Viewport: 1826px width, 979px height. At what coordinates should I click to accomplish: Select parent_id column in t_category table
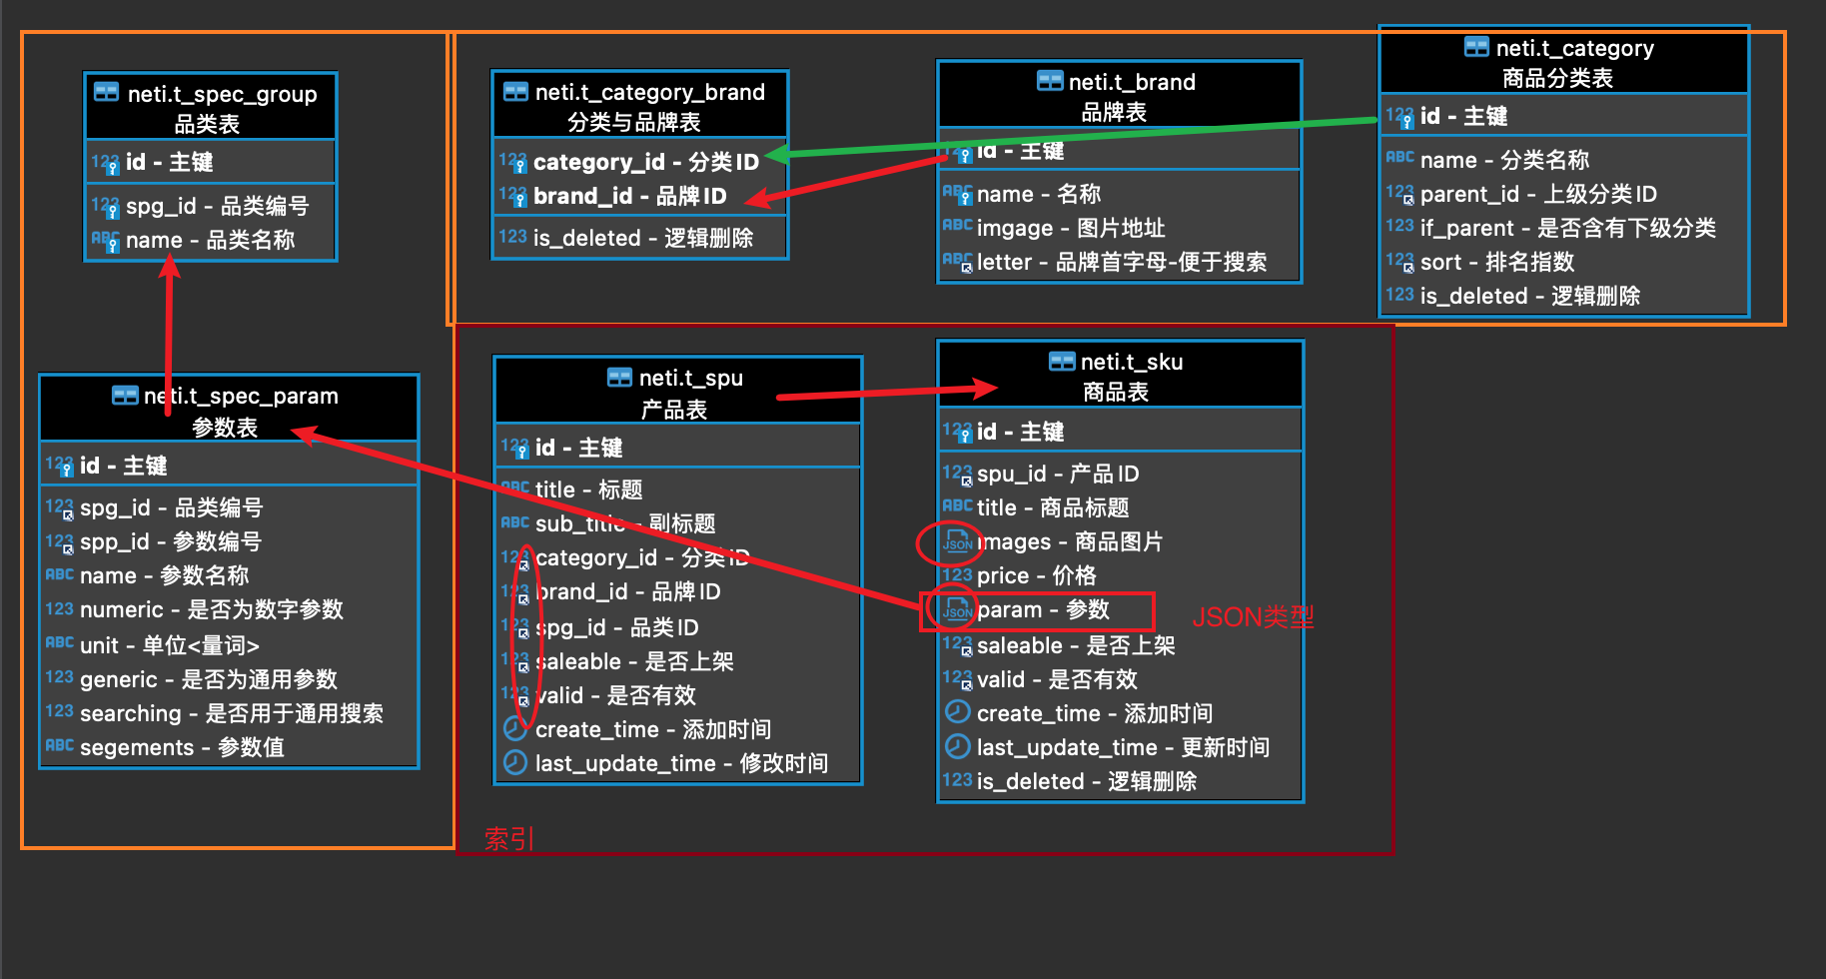coord(1563,194)
